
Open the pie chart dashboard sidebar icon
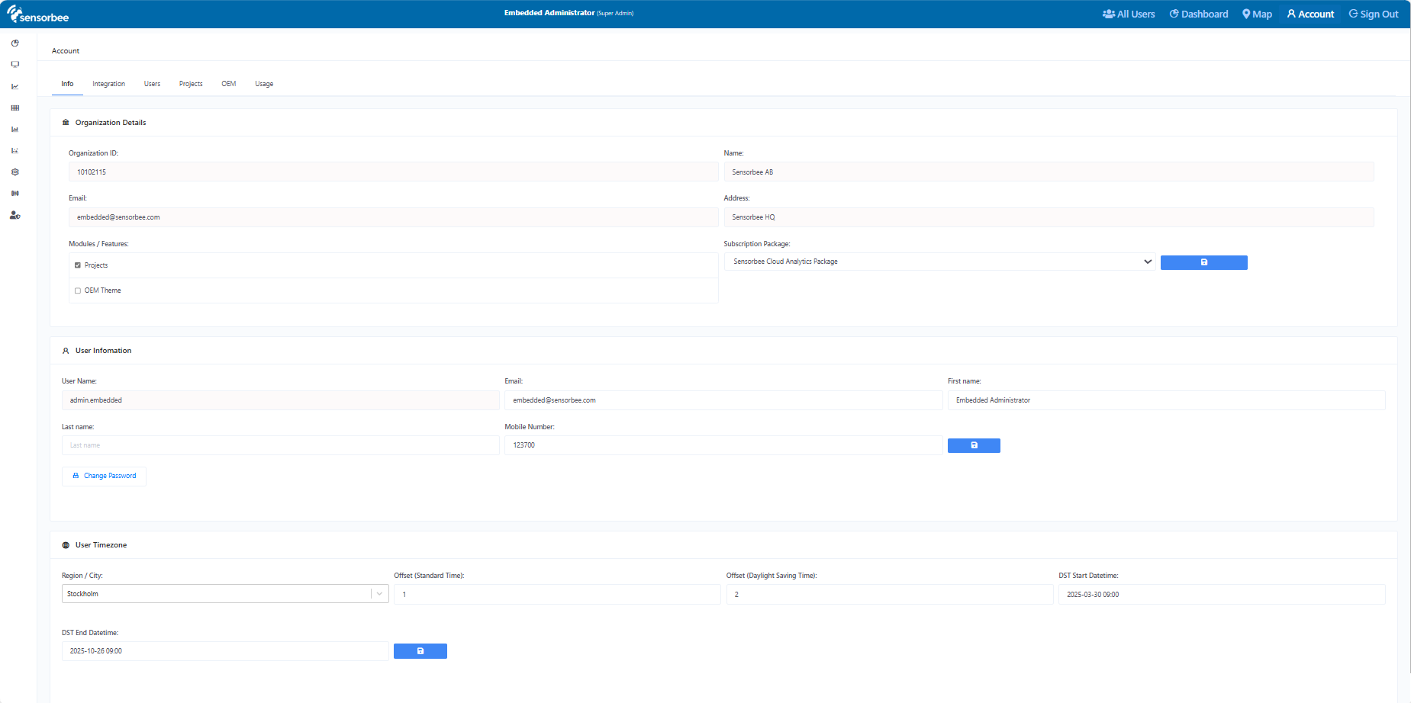click(x=15, y=43)
